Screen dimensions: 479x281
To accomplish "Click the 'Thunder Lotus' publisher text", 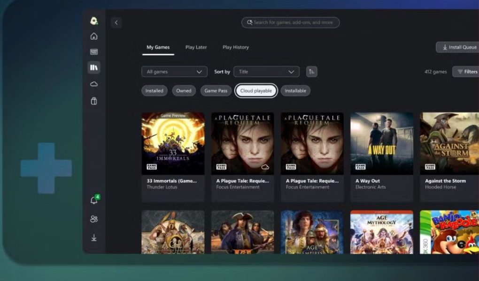I will coord(162,187).
